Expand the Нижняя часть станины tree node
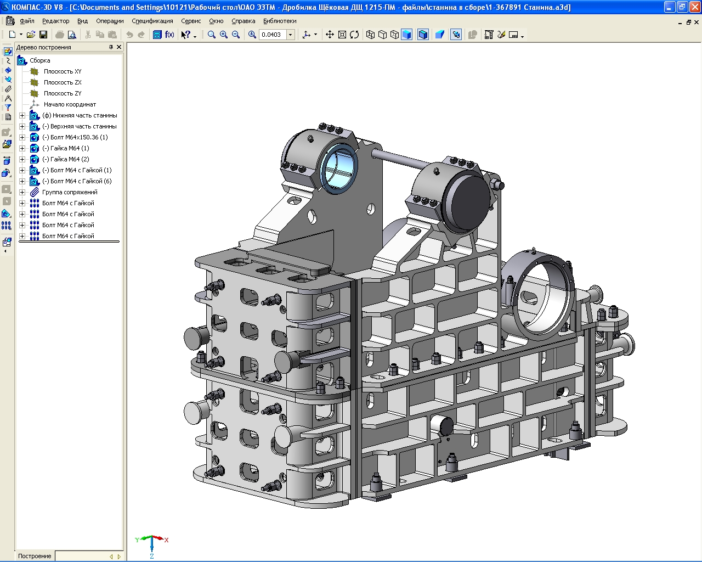This screenshot has height=562, width=702. (22, 115)
